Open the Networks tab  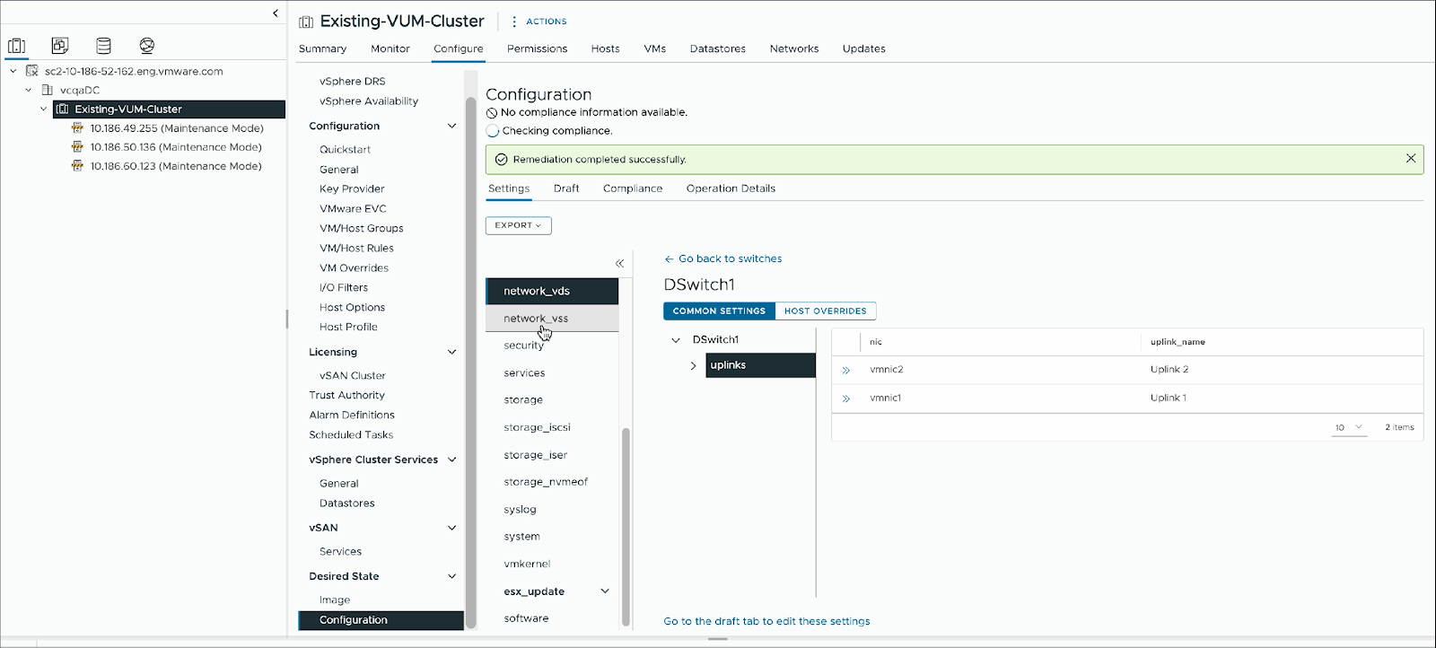[x=794, y=48]
